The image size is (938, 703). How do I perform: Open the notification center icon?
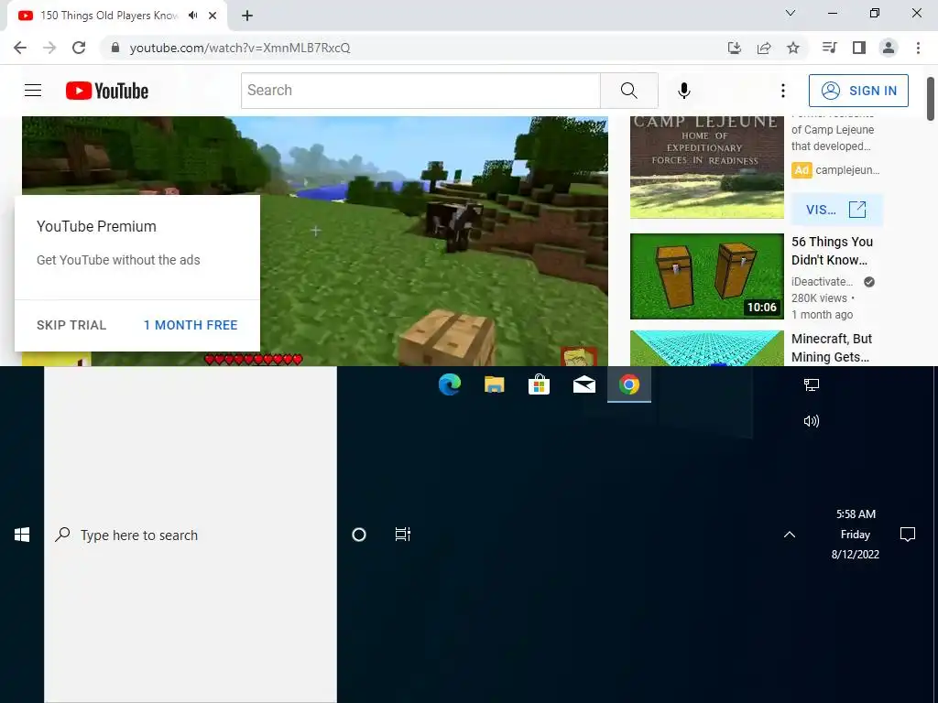click(x=908, y=535)
